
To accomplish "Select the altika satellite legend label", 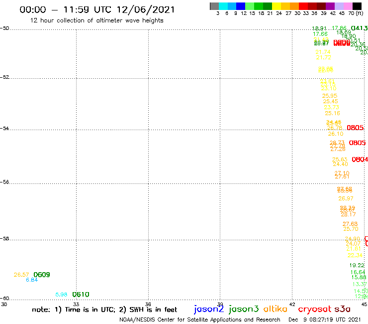I will click(x=276, y=309).
